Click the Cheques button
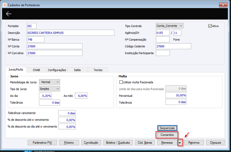Screen dimensions: 231x152 tap(215, 142)
